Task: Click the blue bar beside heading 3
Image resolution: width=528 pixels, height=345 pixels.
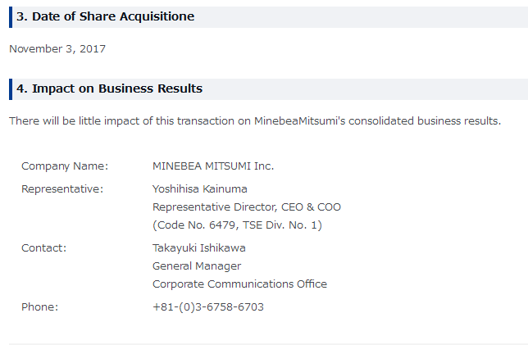Action: point(11,16)
